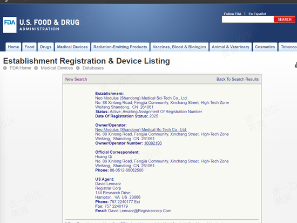Open the FDA Home breadcrumb link
Image resolution: width=297 pixels, height=223 pixels.
[21, 68]
